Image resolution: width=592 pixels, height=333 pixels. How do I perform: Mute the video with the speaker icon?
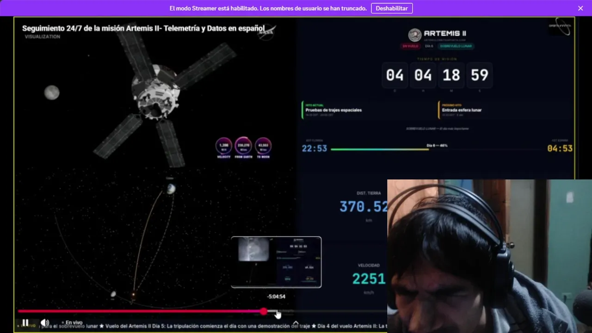coord(44,322)
